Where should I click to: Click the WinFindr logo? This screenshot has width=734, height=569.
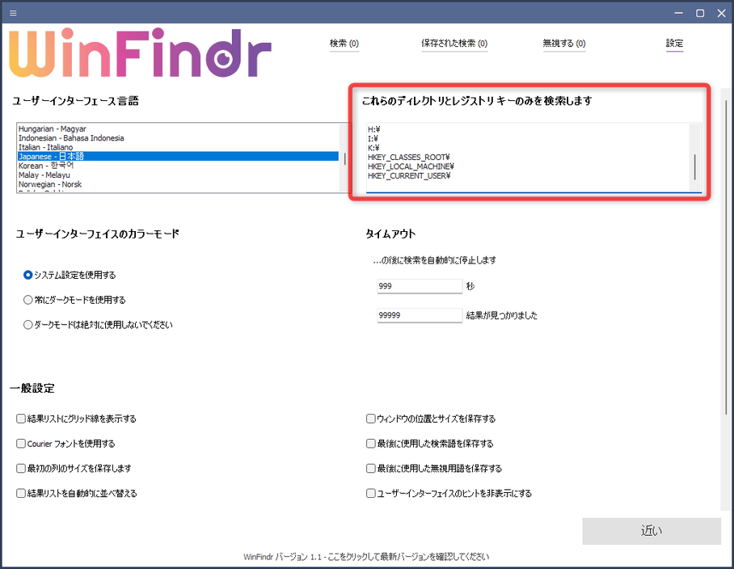140,53
